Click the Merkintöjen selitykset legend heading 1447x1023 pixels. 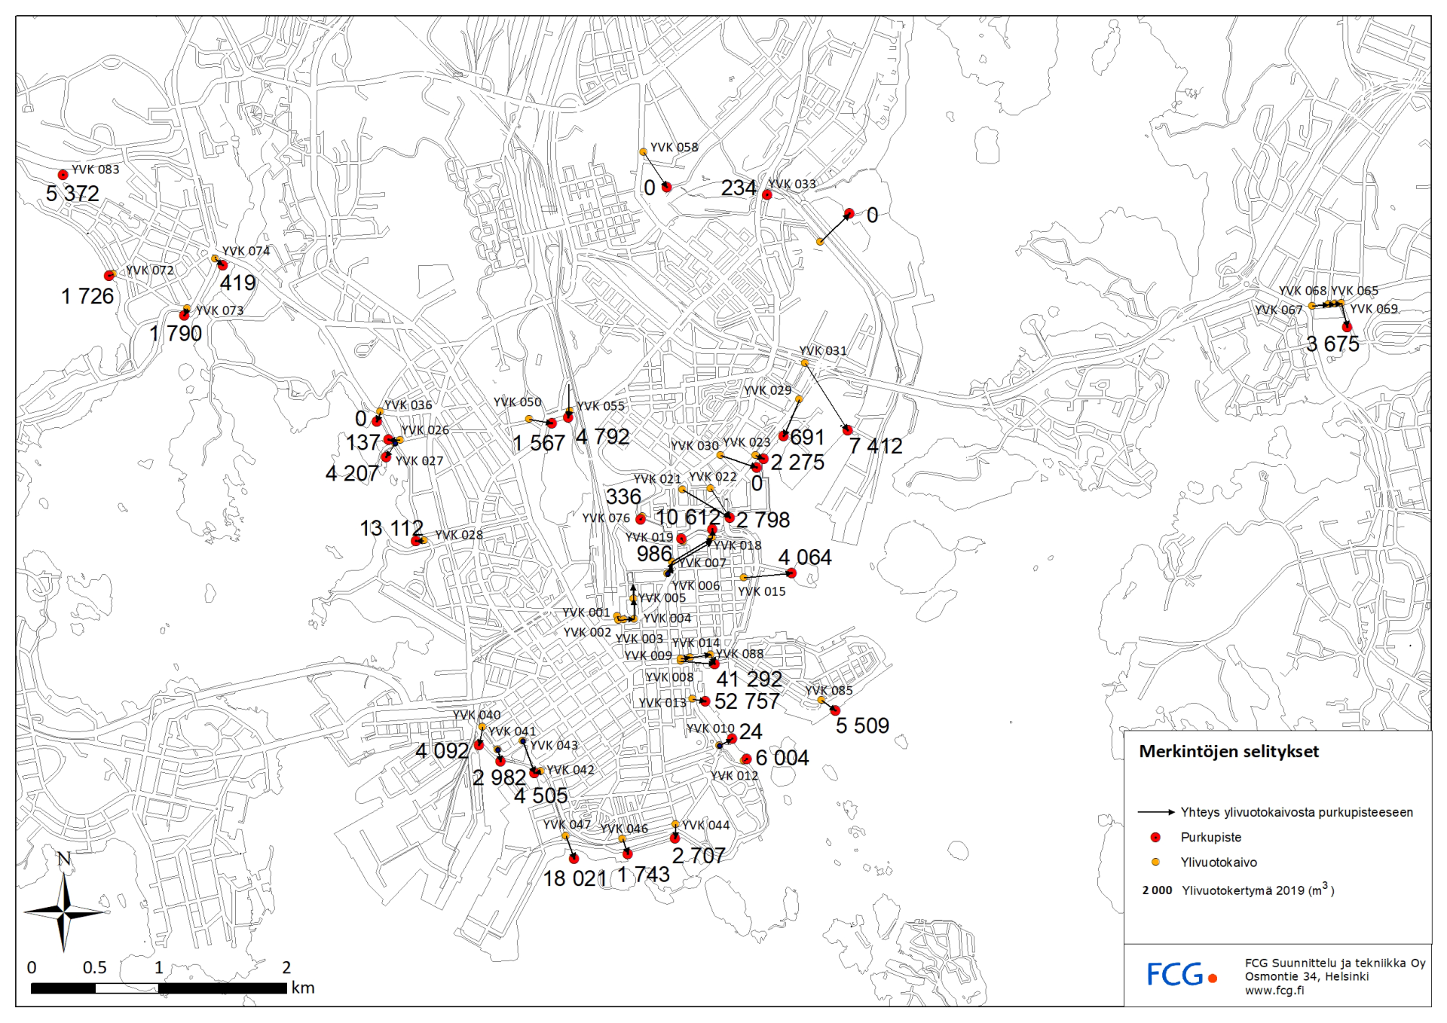(x=1228, y=751)
